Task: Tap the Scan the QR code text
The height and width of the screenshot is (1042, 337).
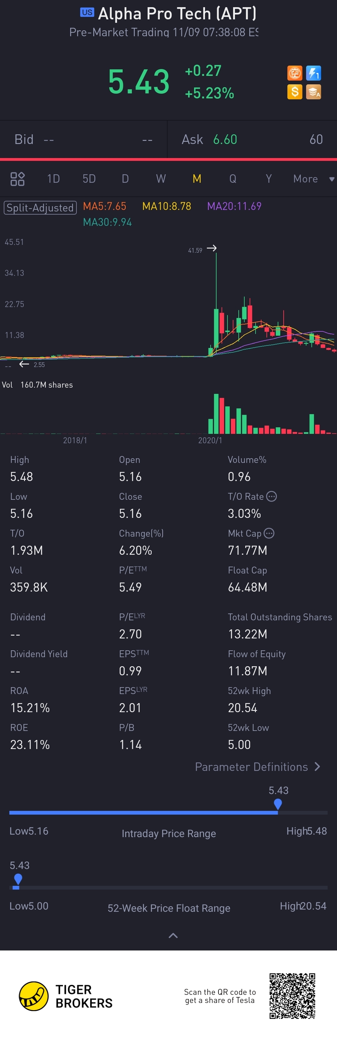Action: coord(220,996)
